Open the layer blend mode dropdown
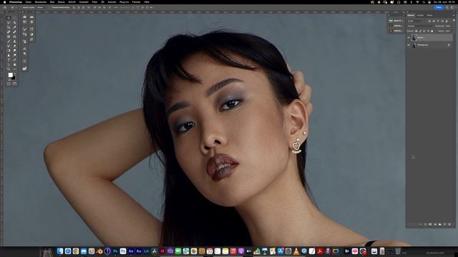 [x=421, y=26]
